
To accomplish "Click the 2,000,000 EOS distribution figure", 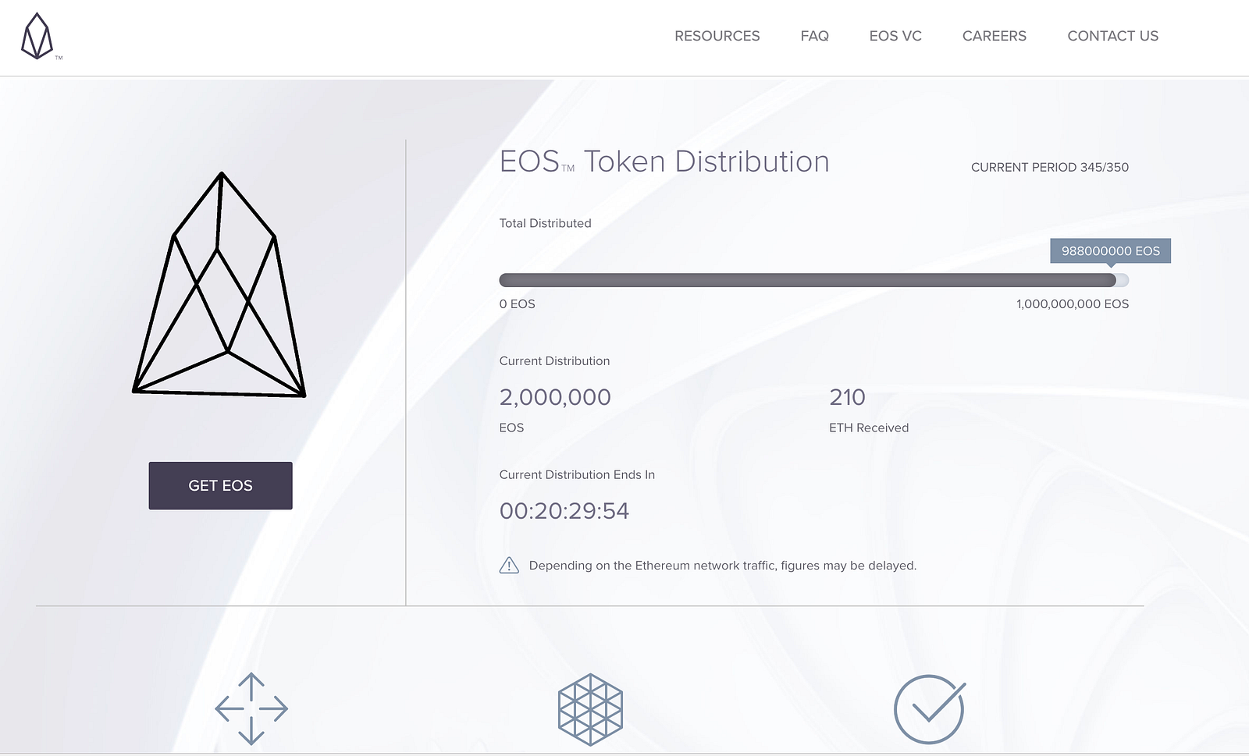I will tap(555, 397).
